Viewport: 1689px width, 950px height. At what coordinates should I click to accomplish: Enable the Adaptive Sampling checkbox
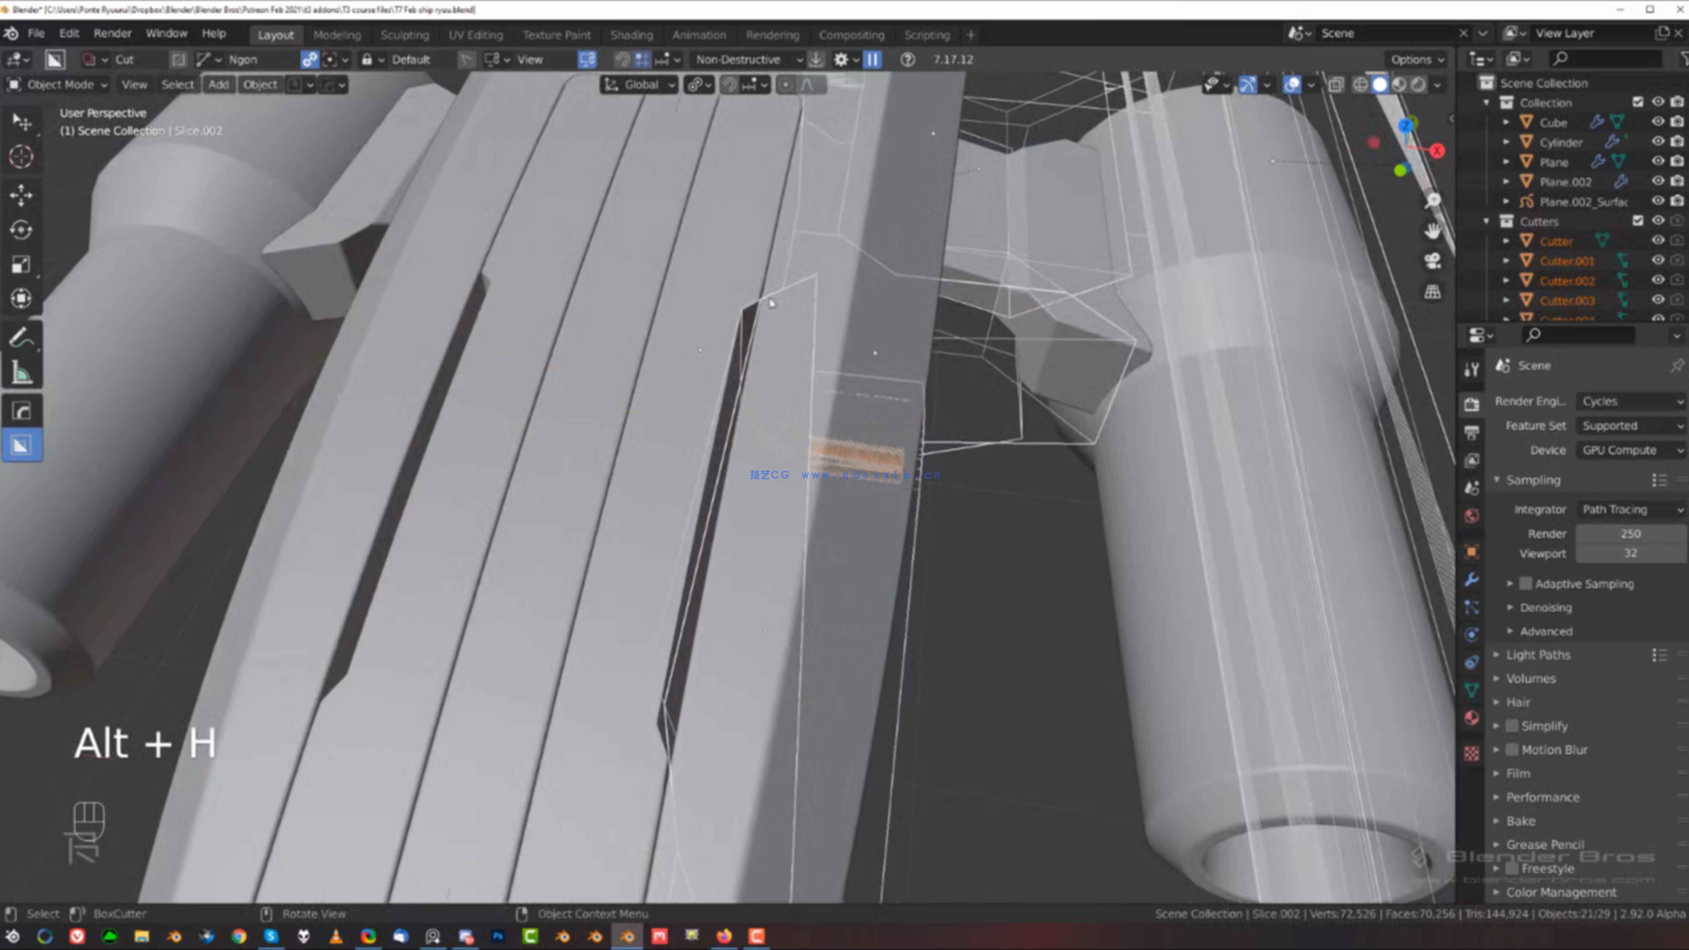tap(1526, 584)
